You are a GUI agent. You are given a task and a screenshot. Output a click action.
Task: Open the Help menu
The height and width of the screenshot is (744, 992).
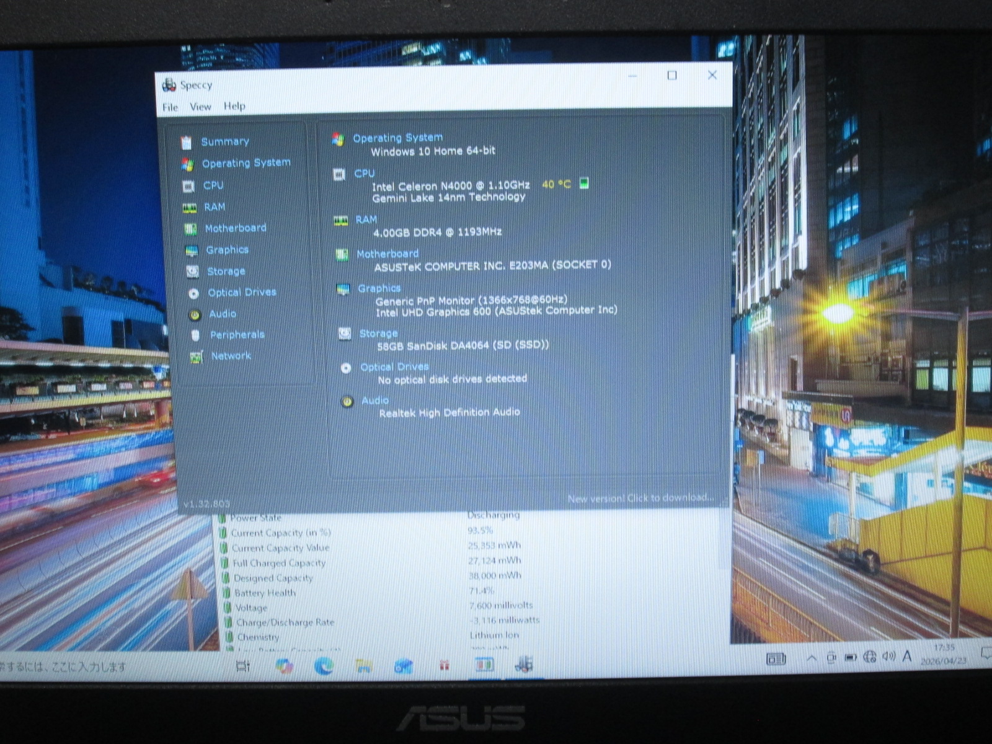coord(234,106)
